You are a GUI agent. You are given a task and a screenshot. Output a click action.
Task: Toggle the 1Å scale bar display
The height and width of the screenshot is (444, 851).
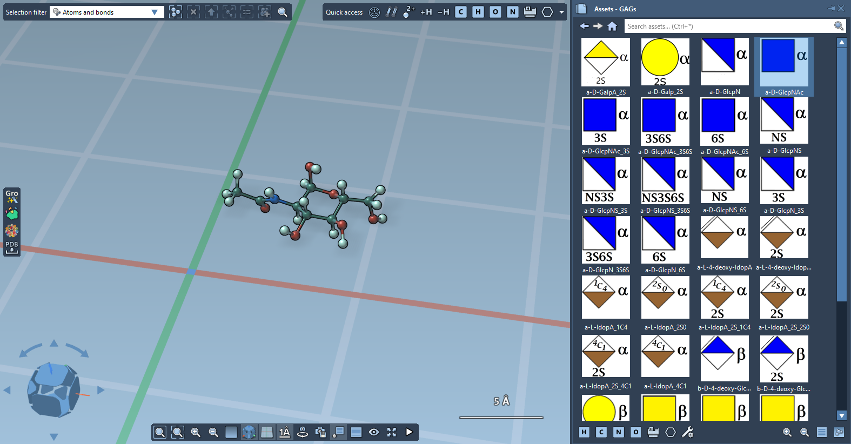pos(284,432)
